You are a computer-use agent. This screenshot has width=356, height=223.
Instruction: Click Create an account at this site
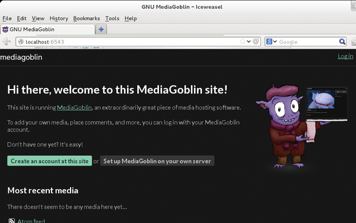click(x=49, y=161)
